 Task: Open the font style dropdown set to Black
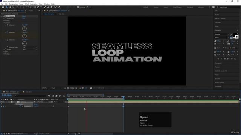222,37
